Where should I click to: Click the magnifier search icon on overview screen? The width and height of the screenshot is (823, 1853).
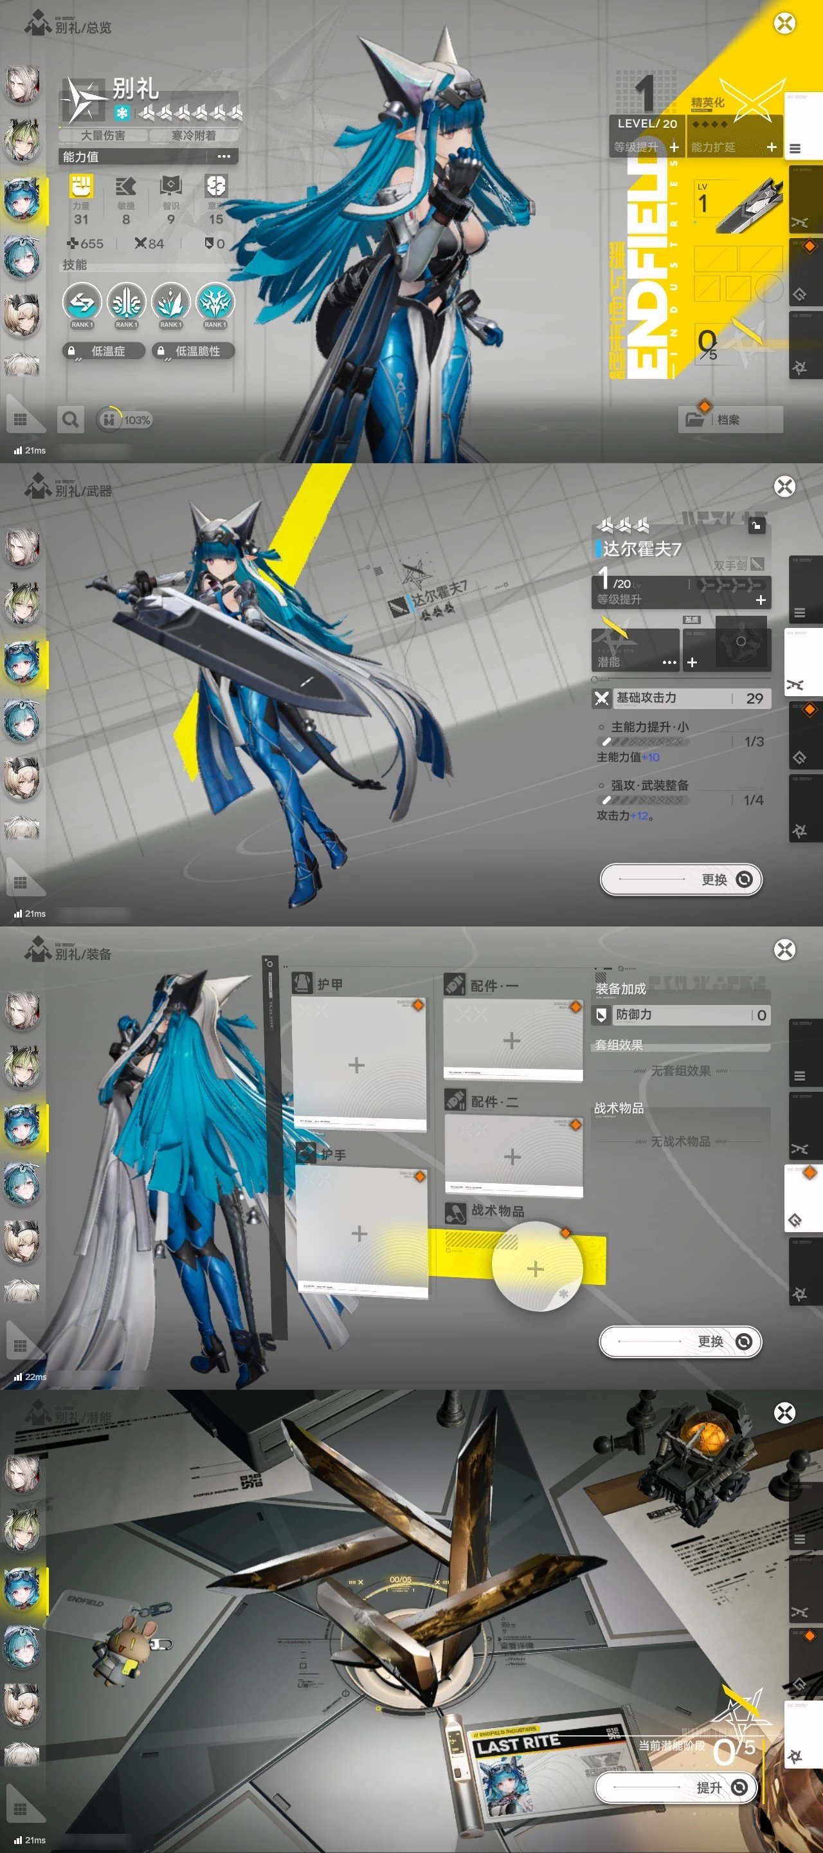(71, 419)
